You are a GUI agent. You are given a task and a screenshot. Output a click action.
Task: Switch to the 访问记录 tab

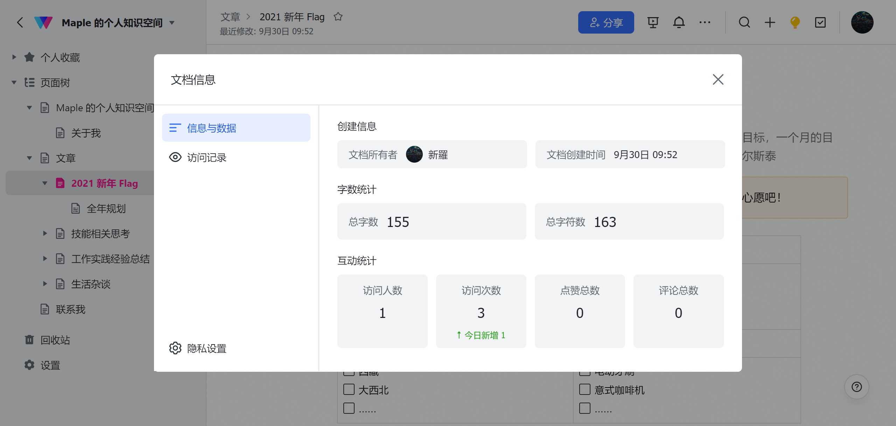[x=206, y=157]
